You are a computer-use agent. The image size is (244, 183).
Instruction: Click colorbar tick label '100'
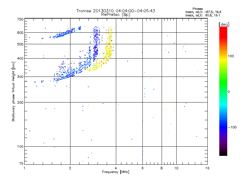point(231,56)
